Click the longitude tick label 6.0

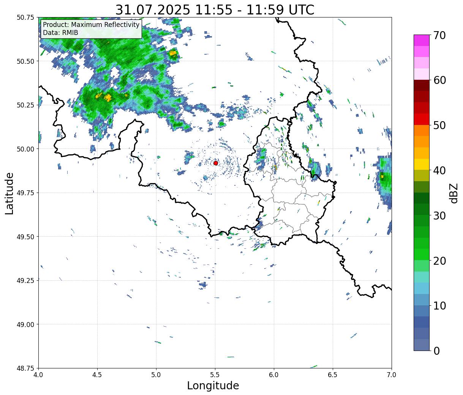274,375
